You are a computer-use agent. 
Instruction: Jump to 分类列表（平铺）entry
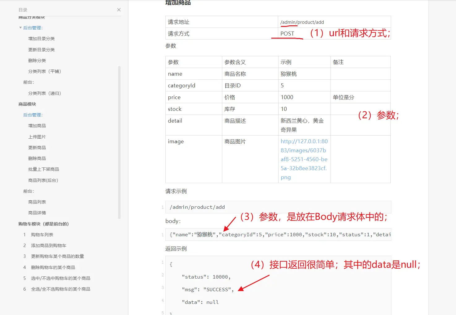coord(45,71)
